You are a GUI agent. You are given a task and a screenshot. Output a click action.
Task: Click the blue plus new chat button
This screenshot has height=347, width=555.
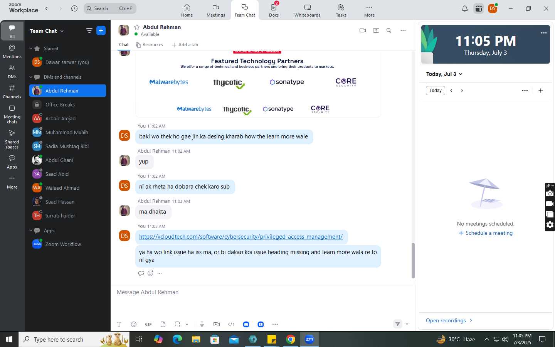tap(101, 30)
